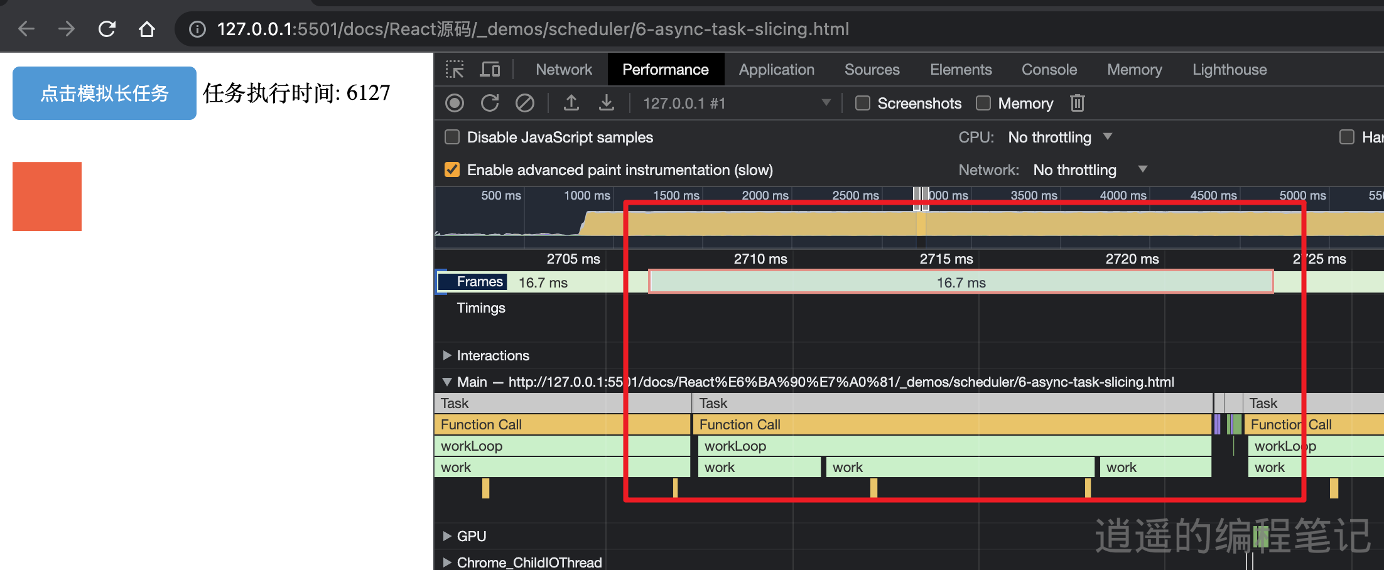
Task: Collect garbage with the trash icon
Action: pyautogui.click(x=1078, y=103)
